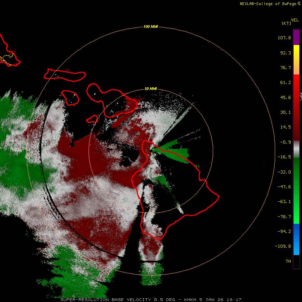Click the -109.8 velocity scale value
Image resolution: width=302 pixels, height=302 pixels.
(x=283, y=246)
